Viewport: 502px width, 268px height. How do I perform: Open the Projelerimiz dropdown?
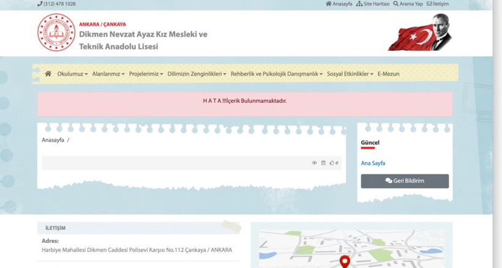coord(146,74)
